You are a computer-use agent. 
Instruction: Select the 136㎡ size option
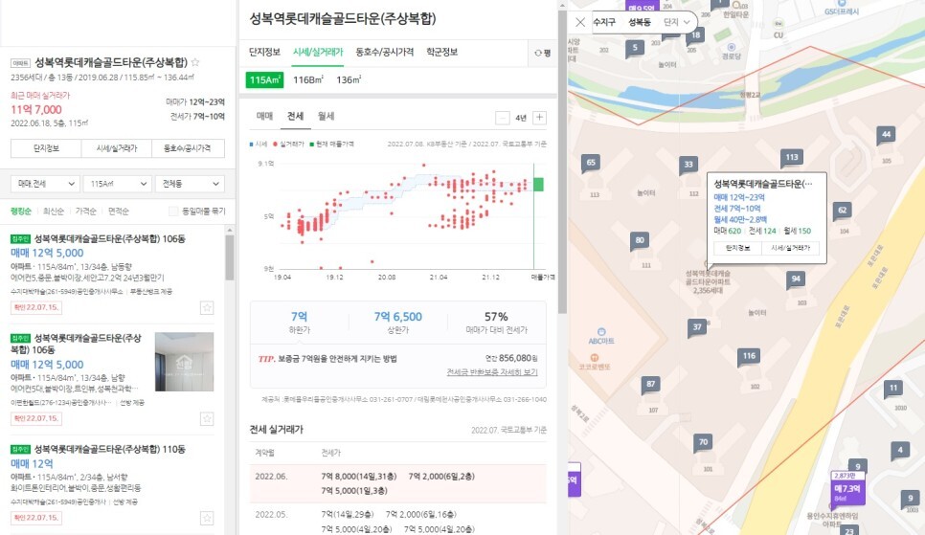pos(349,79)
